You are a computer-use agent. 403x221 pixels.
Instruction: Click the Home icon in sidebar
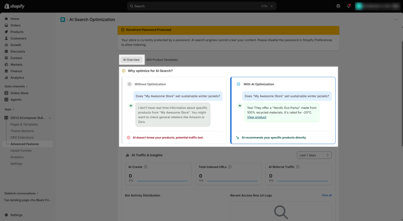click(6, 19)
